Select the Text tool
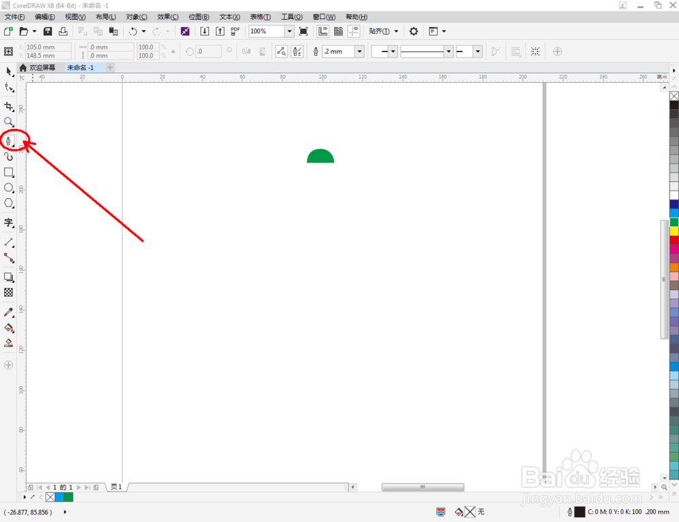Viewport: 679px width, 522px height. (x=9, y=223)
